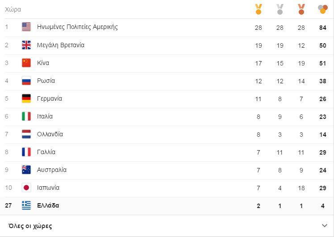Click the Great Britain flag icon
Screen dimensions: 334x237
[26, 45]
